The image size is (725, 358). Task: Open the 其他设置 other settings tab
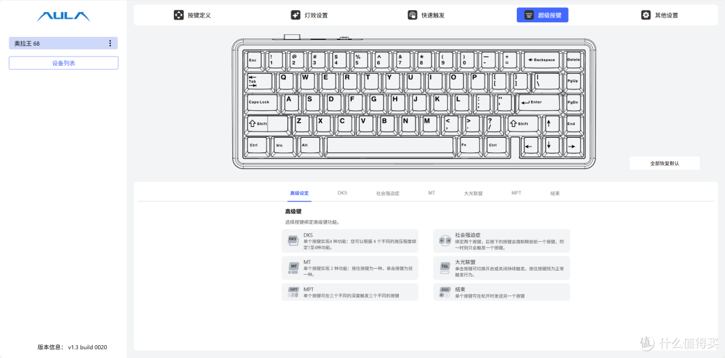click(659, 15)
